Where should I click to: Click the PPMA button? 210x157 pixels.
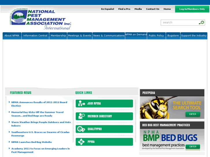click(104, 142)
